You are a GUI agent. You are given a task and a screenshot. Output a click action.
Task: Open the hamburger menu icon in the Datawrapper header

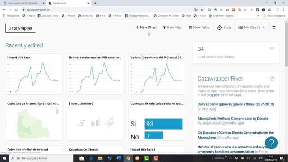tap(274, 27)
